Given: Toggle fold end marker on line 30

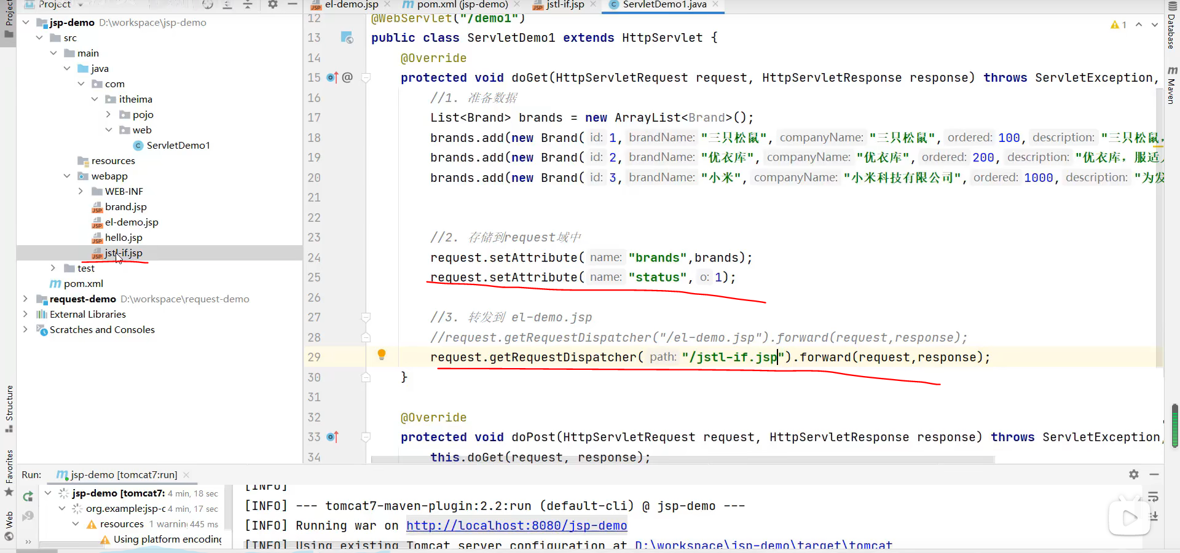Looking at the screenshot, I should coord(366,377).
